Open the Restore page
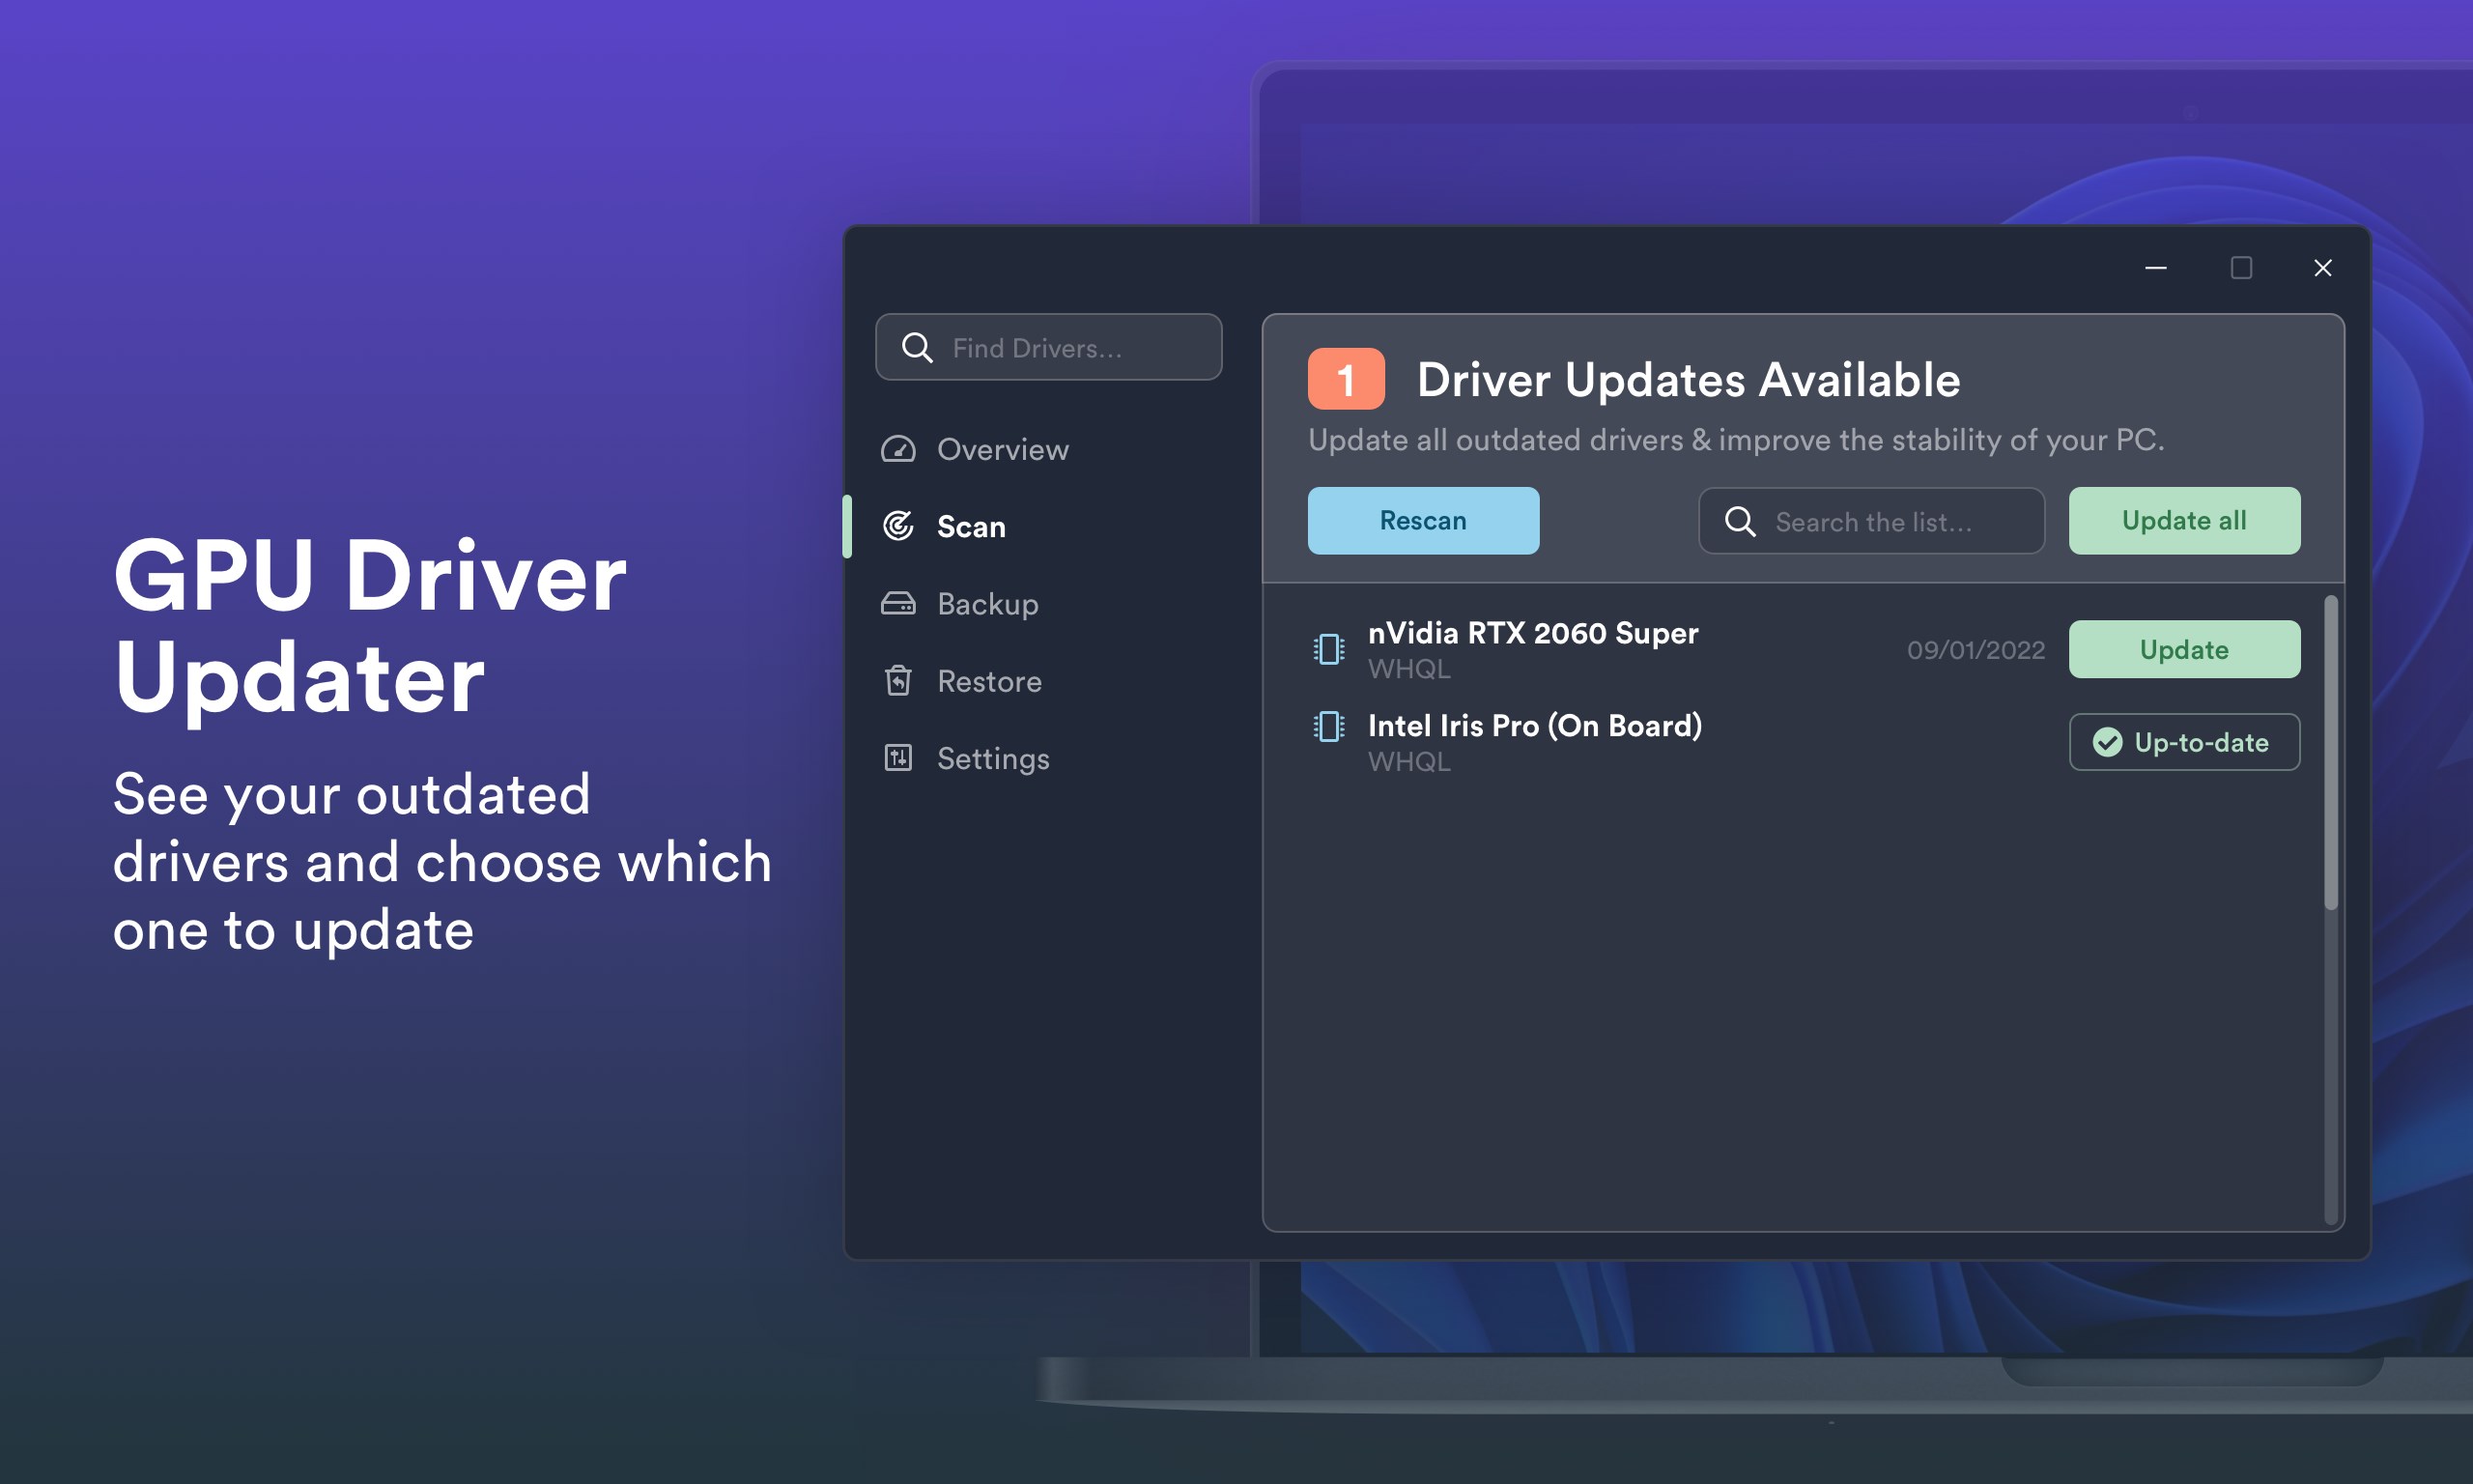Image resolution: width=2473 pixels, height=1484 pixels. point(989,681)
